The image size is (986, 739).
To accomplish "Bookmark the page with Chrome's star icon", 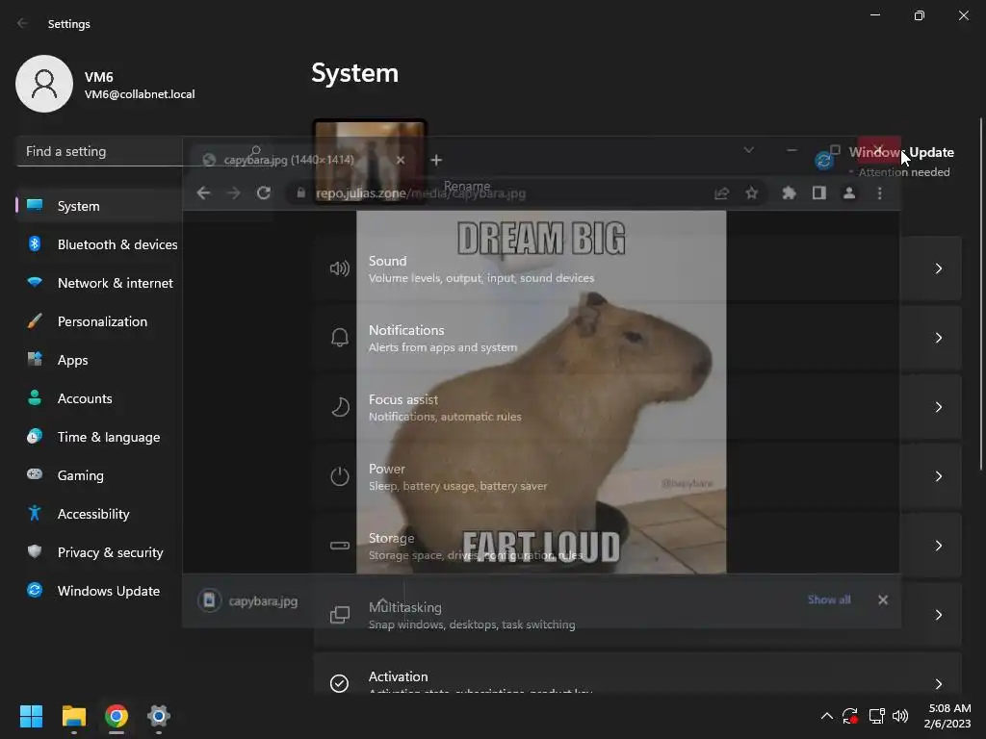I will tap(751, 192).
